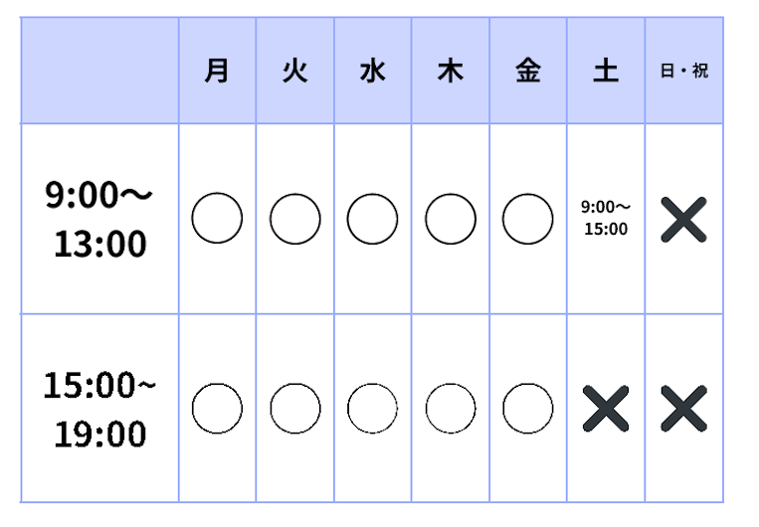Screen dimensions: 759x527
Task: Click the Friday 9:00~13:00 circle
Action: tap(527, 219)
